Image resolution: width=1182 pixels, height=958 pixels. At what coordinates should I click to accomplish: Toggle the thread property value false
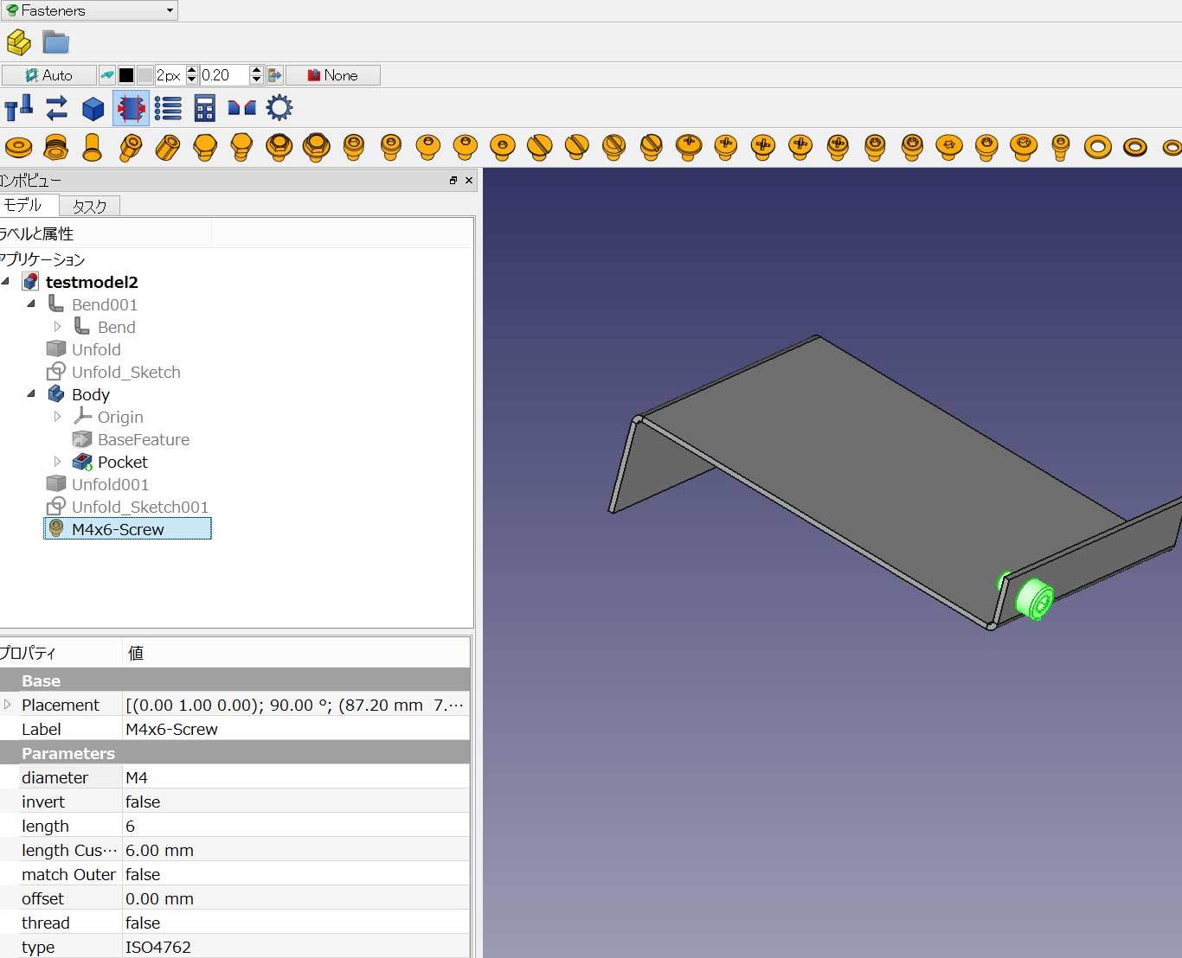coord(296,923)
